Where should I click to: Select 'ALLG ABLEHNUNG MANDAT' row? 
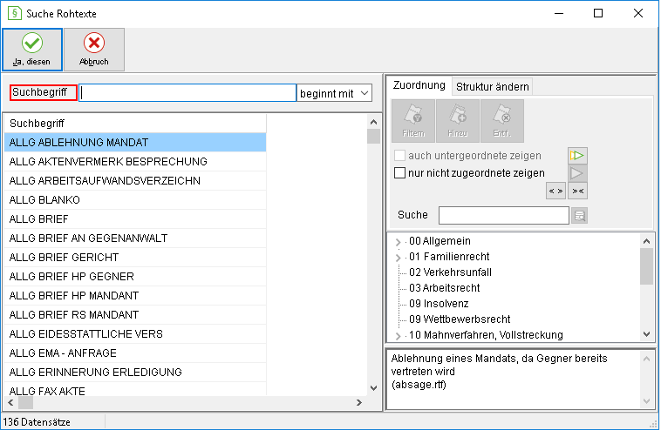(x=135, y=142)
